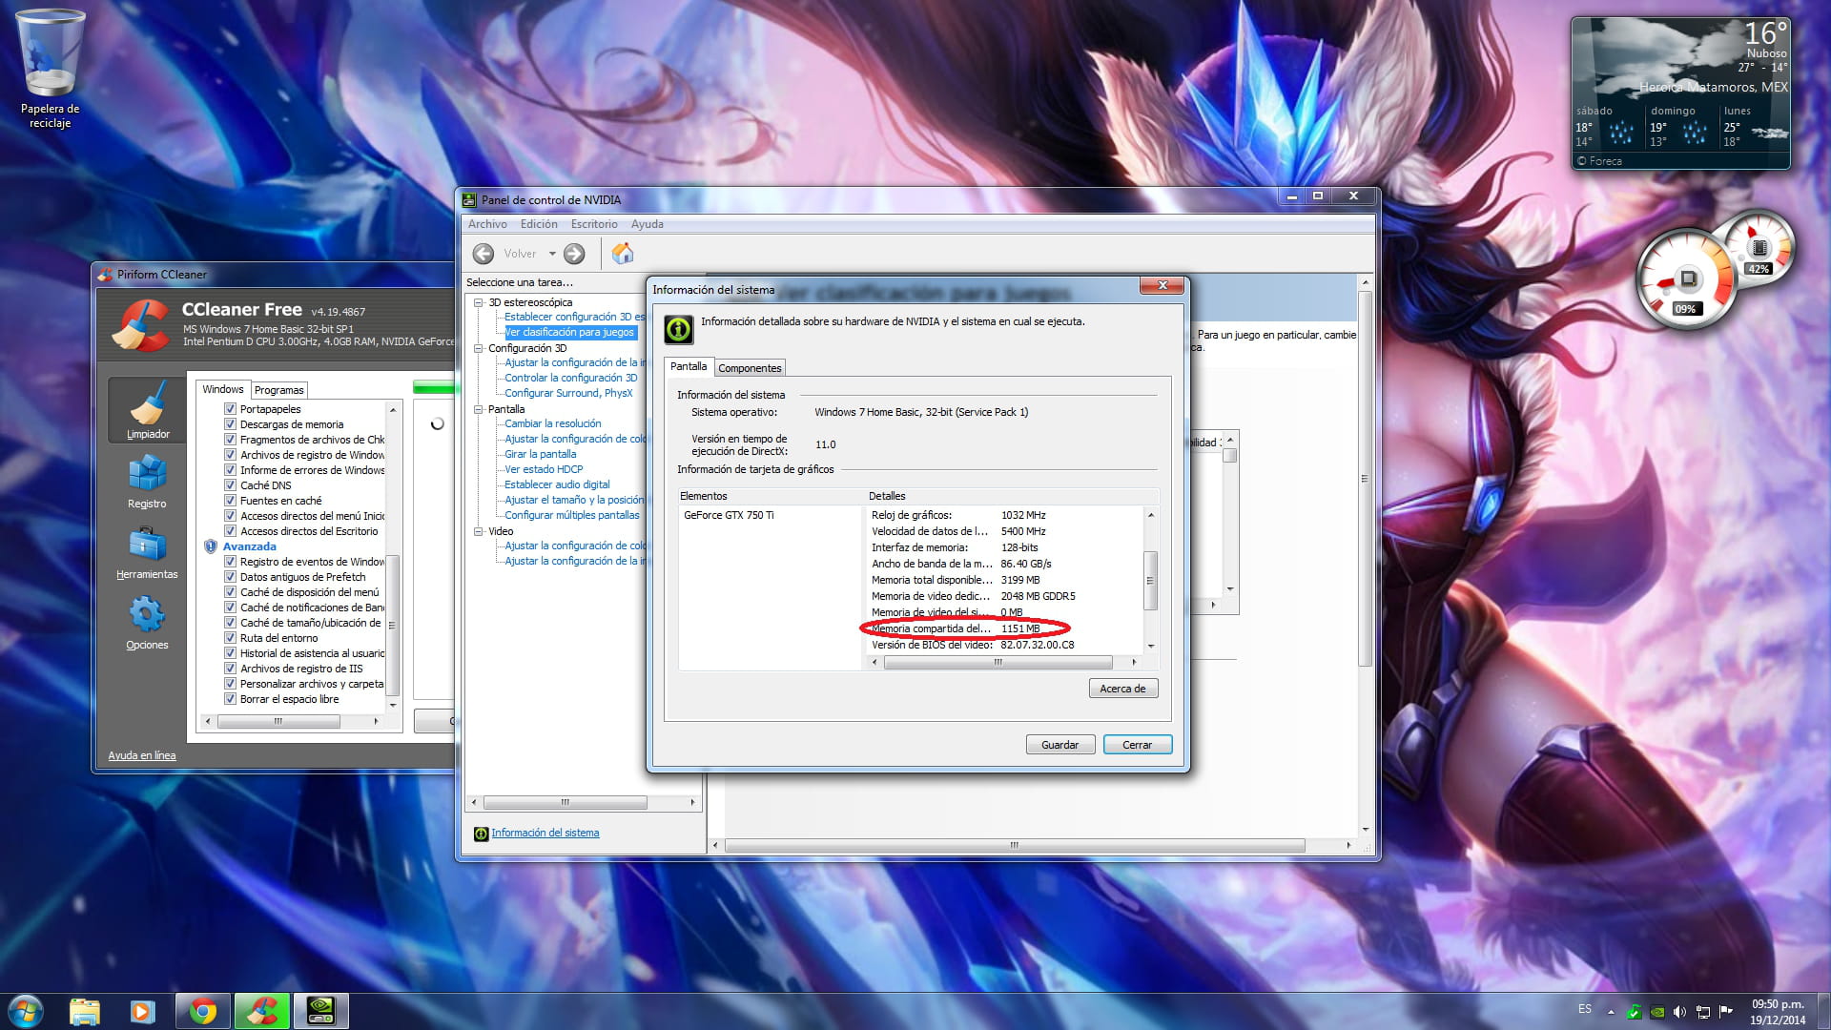
Task: Toggle the Borrar el espacio libre checkbox
Action: 230,699
